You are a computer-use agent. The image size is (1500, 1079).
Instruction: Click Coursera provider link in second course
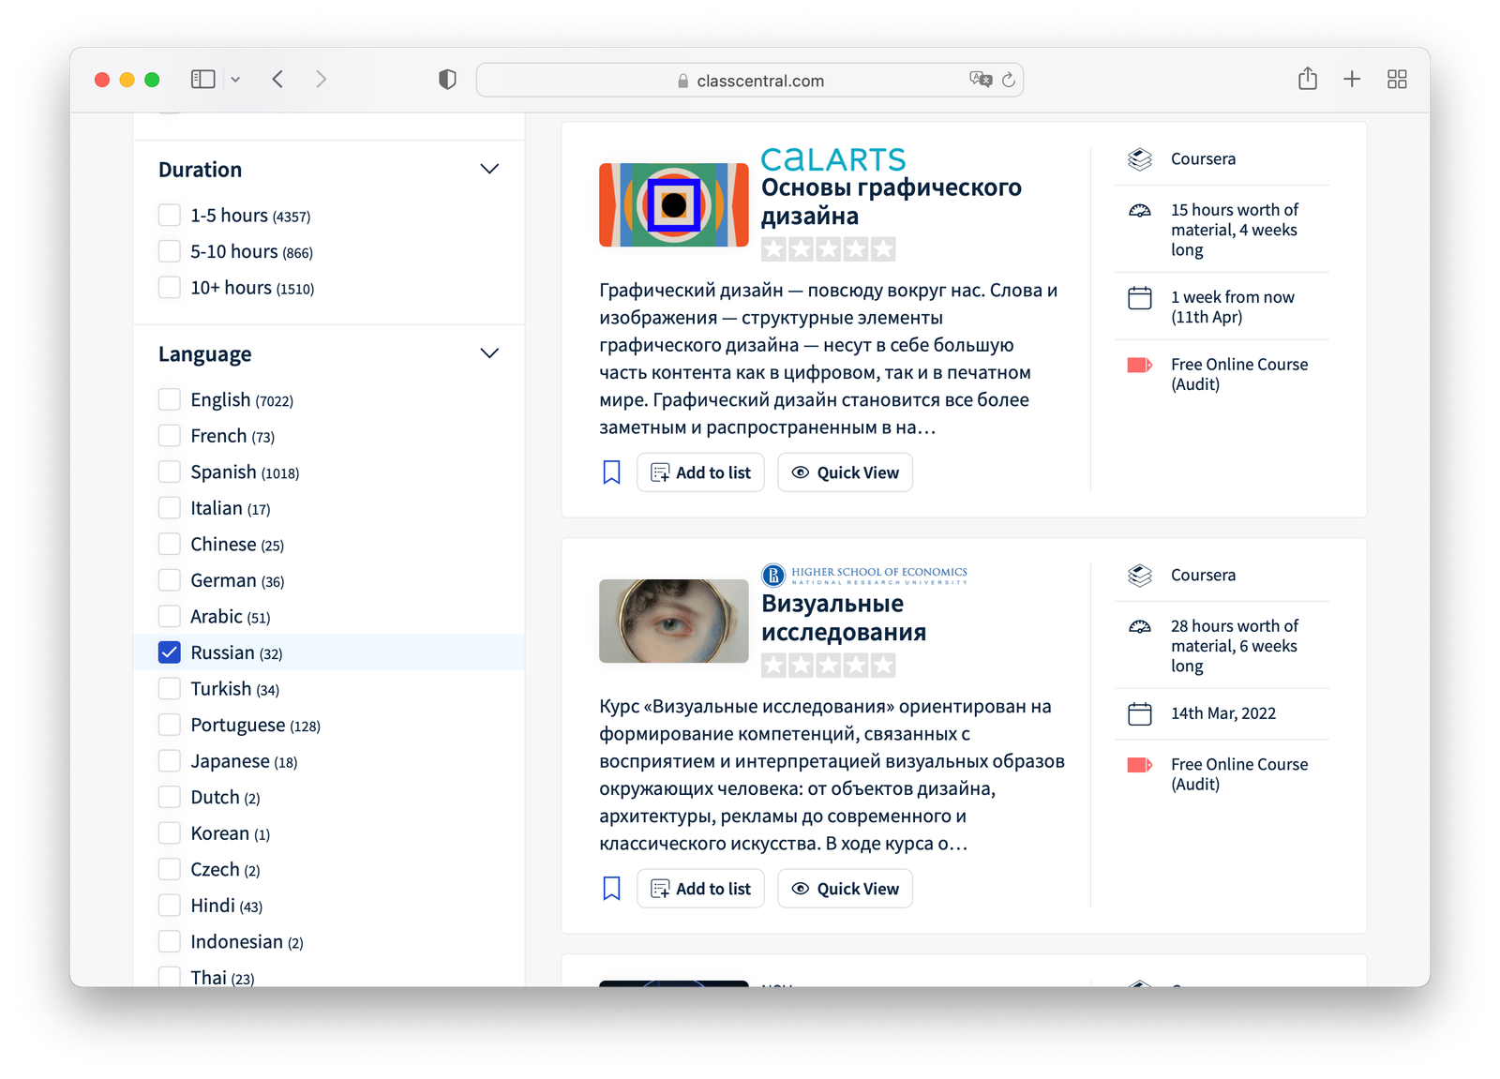(1203, 575)
